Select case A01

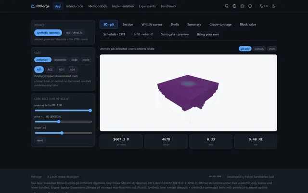click(x=39, y=69)
